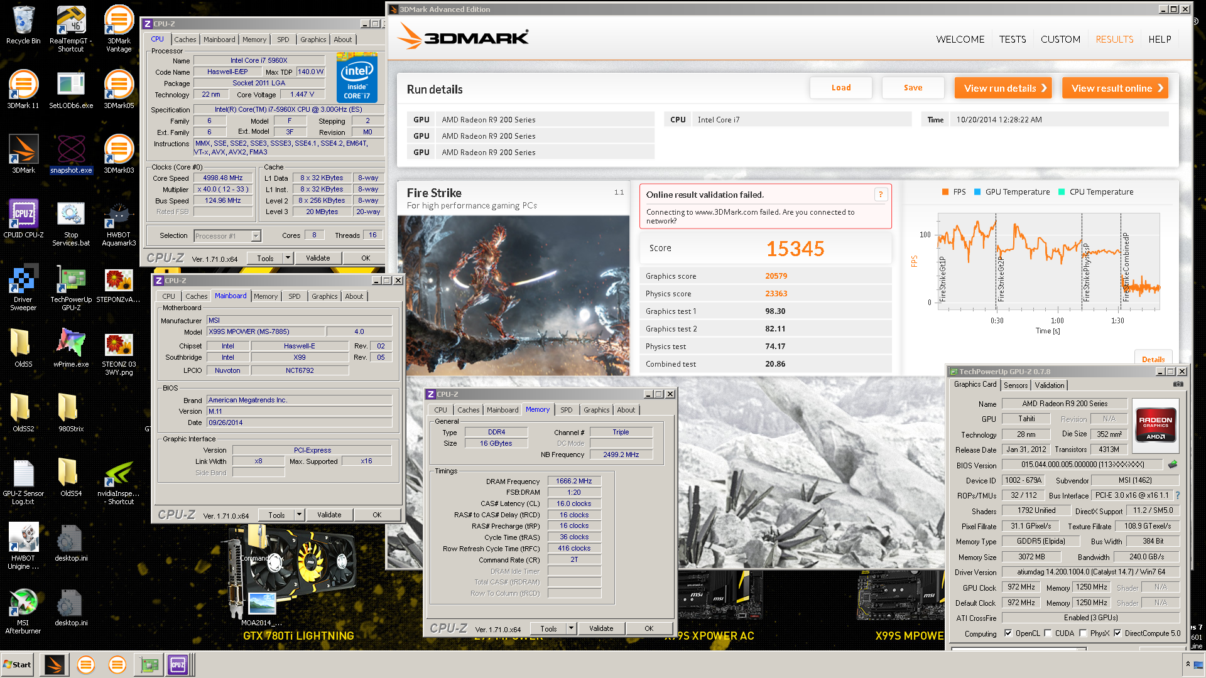The image size is (1206, 678).
Task: Go to the WELCOME tab in 3DMark
Action: click(960, 39)
